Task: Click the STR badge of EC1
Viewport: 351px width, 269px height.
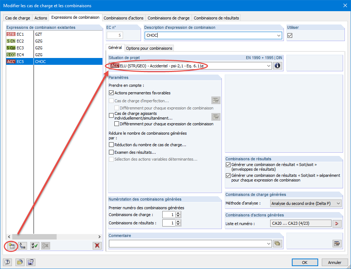Action: [11, 35]
